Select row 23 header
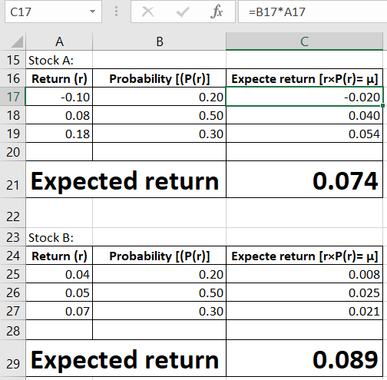This screenshot has width=387, height=380. [13, 237]
